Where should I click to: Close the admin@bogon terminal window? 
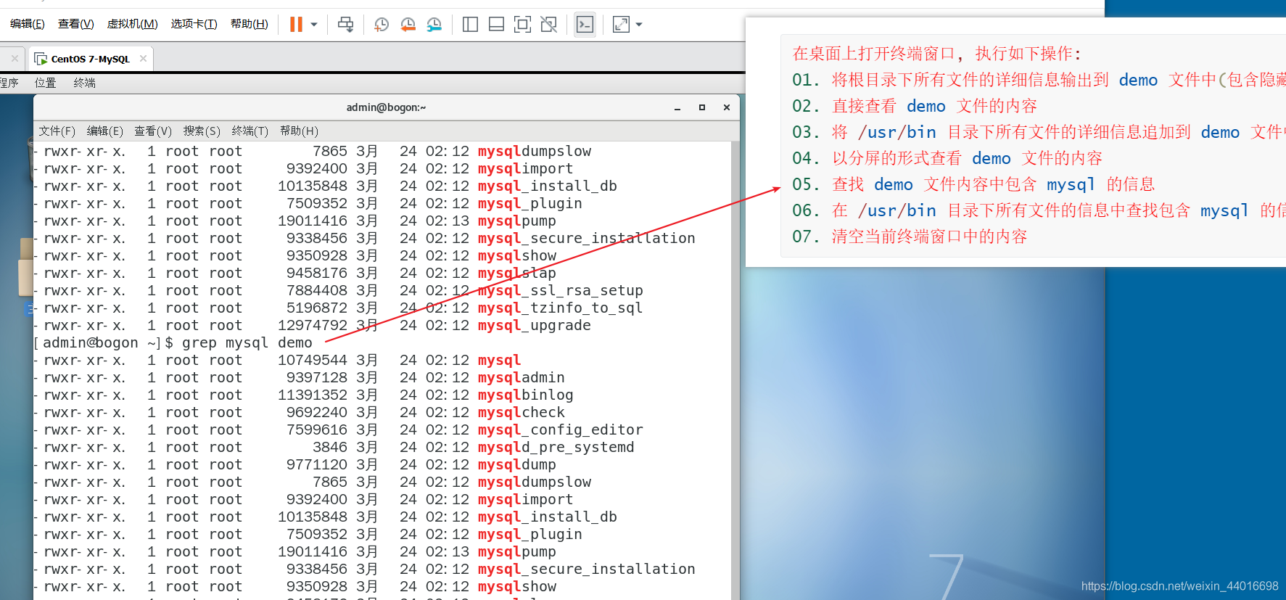(727, 107)
